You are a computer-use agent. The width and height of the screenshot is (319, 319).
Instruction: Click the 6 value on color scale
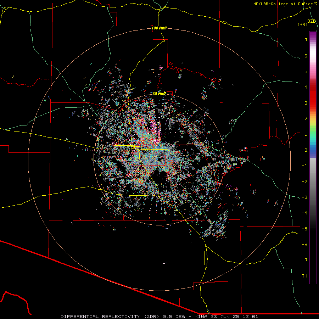306,56
